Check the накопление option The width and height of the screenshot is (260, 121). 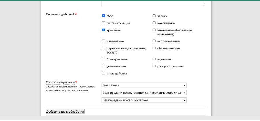pyautogui.click(x=154, y=23)
